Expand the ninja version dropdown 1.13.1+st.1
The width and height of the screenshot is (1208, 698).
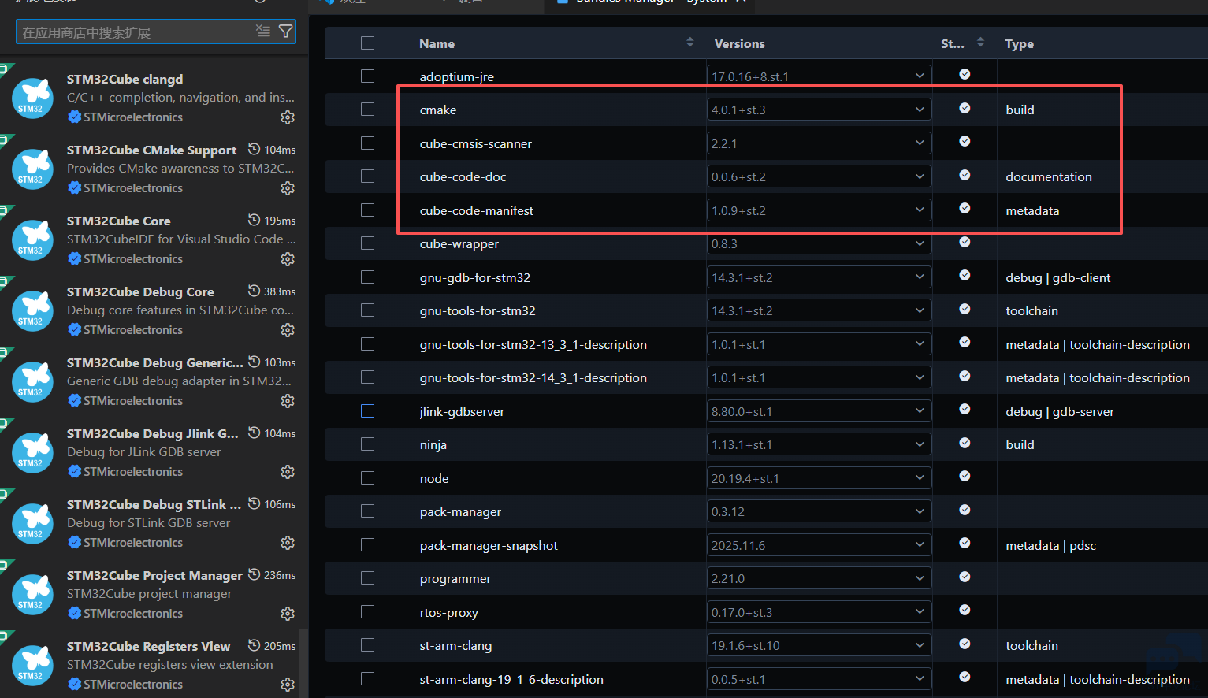tap(819, 444)
